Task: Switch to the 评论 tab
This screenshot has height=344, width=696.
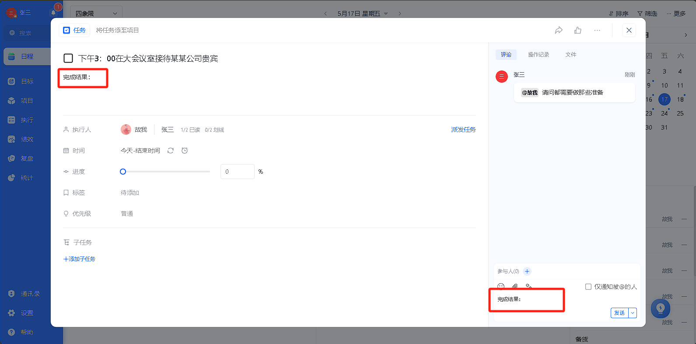Action: 506,55
